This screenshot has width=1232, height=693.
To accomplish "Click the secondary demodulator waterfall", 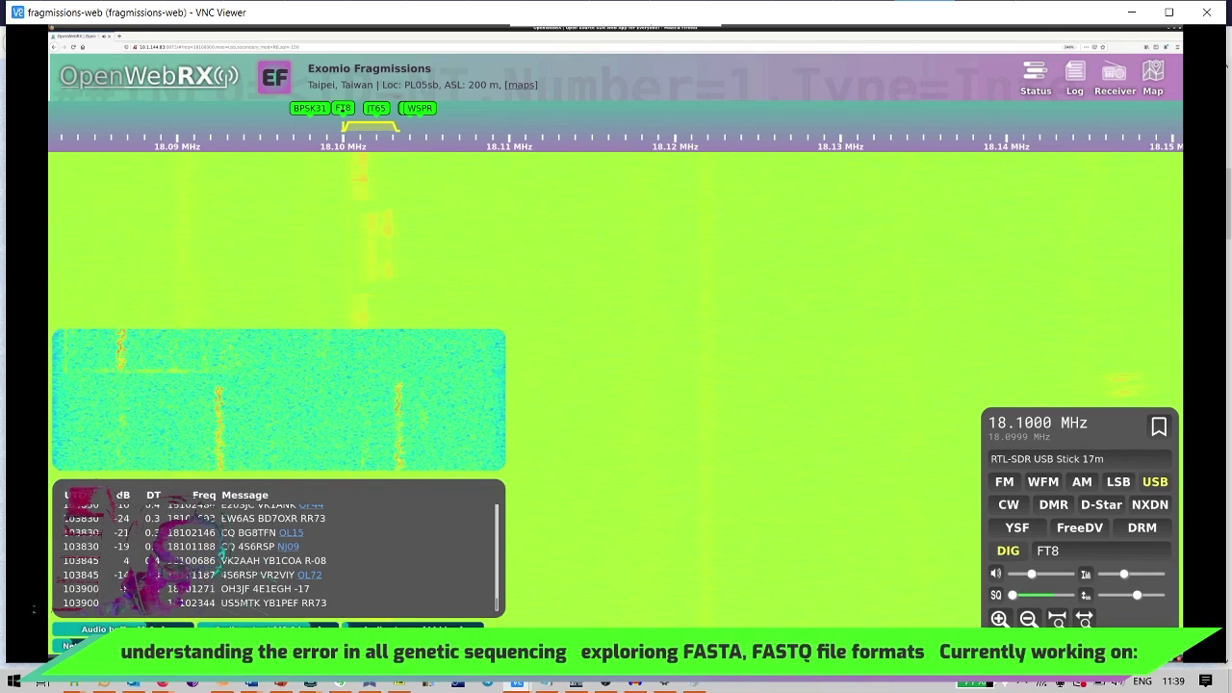I will coord(279,399).
